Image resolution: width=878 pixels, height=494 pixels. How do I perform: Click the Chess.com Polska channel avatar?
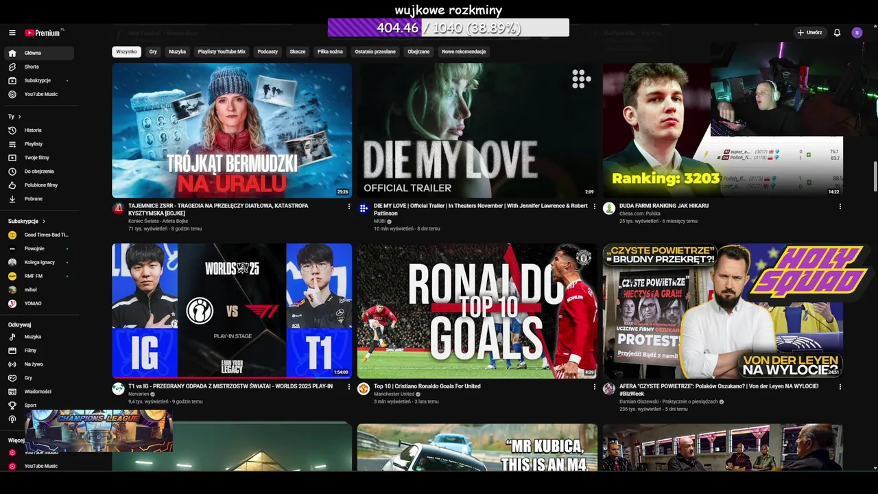click(x=609, y=209)
